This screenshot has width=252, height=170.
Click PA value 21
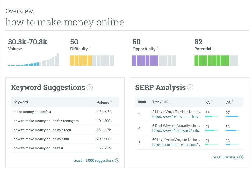pos(207,141)
